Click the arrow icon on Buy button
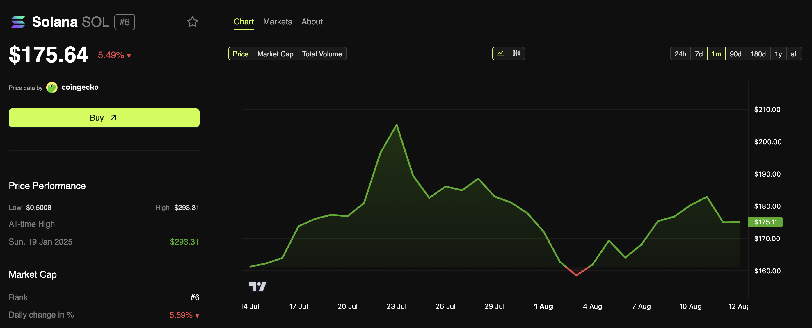 [113, 118]
